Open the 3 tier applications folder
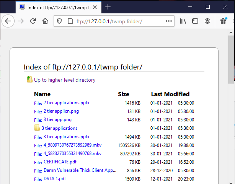235x184 pixels. (x=59, y=128)
